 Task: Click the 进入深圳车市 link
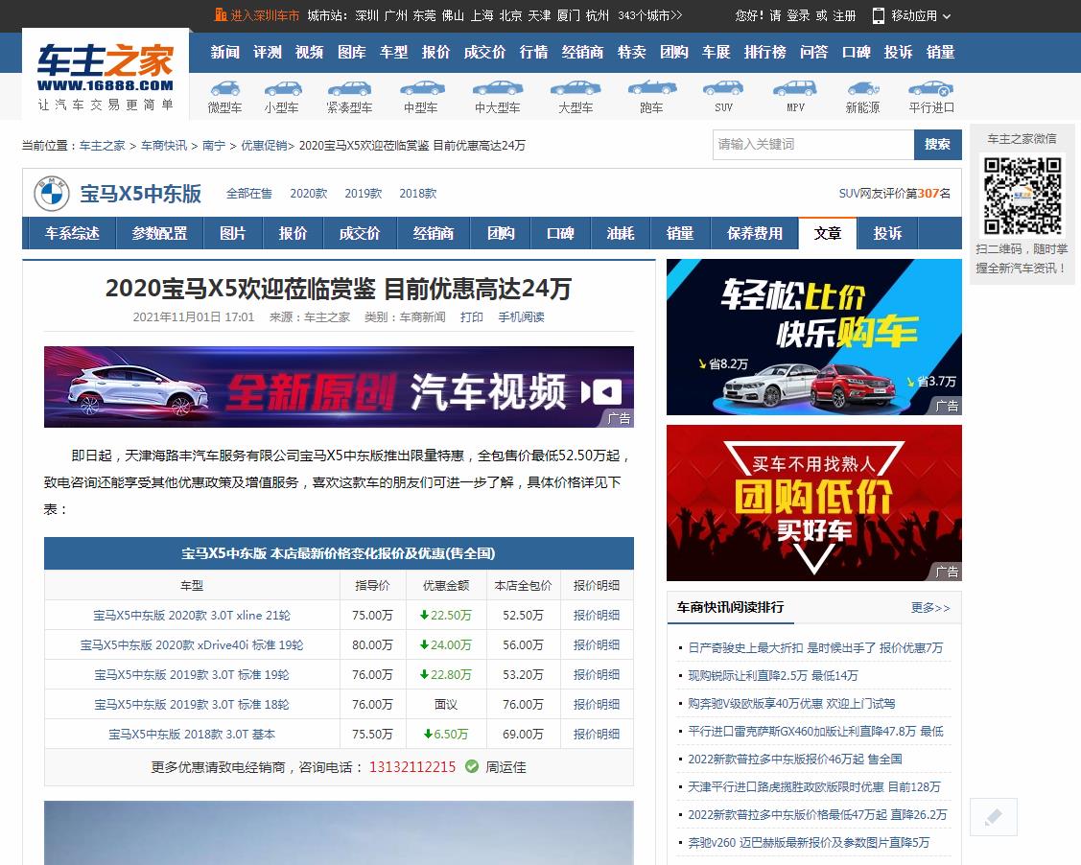click(265, 15)
